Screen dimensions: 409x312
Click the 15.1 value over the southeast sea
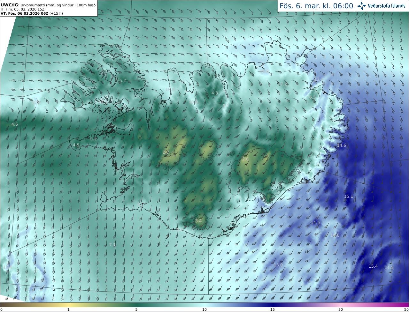[349, 196]
